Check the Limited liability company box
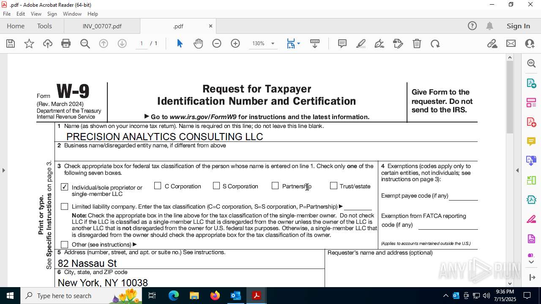Image resolution: width=541 pixels, height=304 pixels. [x=65, y=206]
